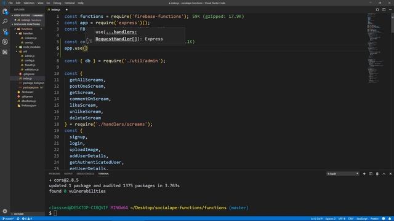394x221 pixels.
Task: Open the View menu
Action: pyautogui.click(x=40, y=3)
